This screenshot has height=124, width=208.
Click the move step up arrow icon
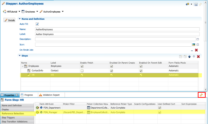[189, 57]
